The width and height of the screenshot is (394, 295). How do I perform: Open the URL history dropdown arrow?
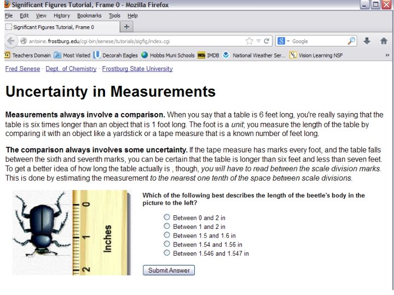pyautogui.click(x=258, y=41)
